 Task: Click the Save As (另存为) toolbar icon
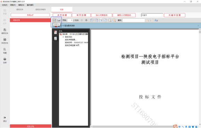(55, 20)
